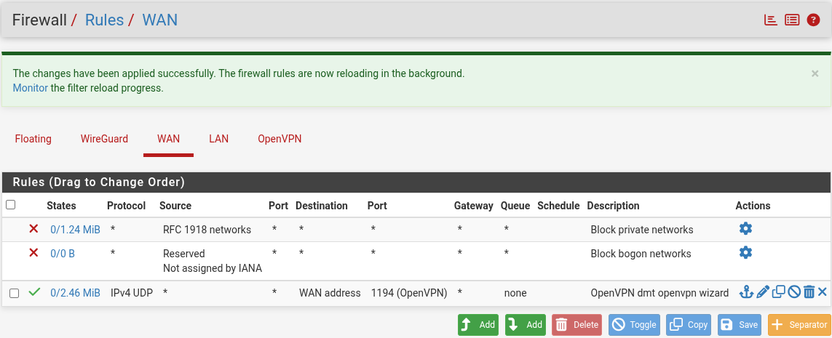
Task: Click anchor icon on OpenVPN rule
Action: click(x=745, y=292)
